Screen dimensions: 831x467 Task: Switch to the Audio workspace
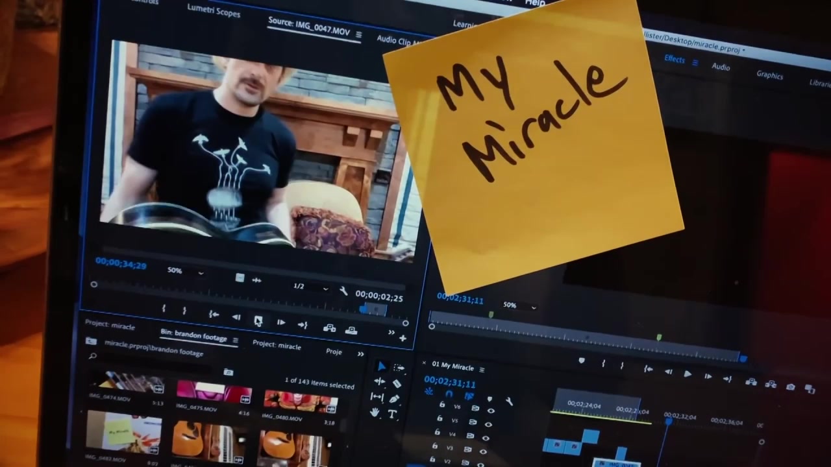[721, 67]
